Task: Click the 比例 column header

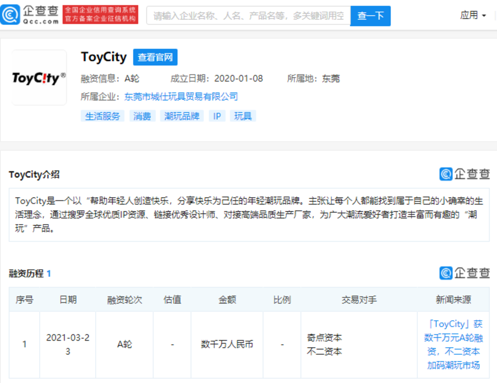Action: [x=282, y=300]
